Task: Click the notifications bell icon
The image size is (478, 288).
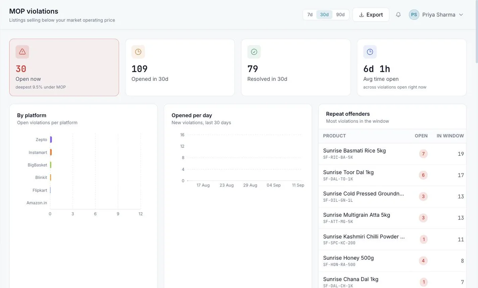Action: tap(398, 15)
